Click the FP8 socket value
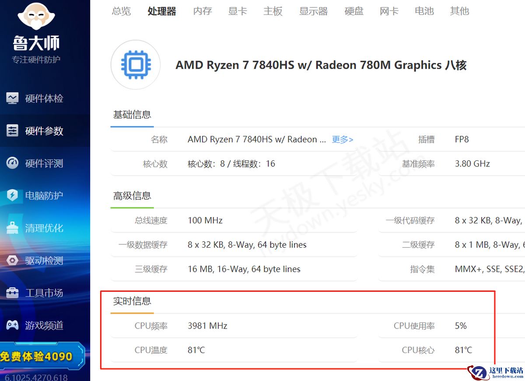Screen dimensions: 525x381 462,139
